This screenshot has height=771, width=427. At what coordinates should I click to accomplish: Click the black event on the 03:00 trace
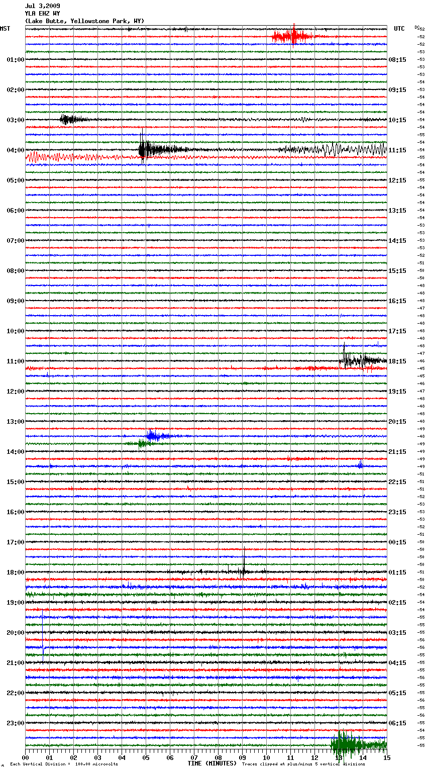click(x=73, y=120)
